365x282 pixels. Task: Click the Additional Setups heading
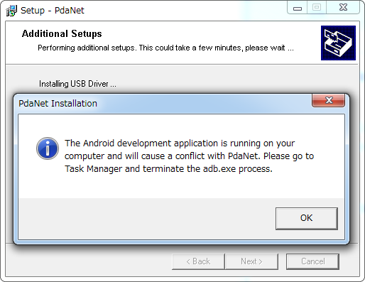(62, 33)
